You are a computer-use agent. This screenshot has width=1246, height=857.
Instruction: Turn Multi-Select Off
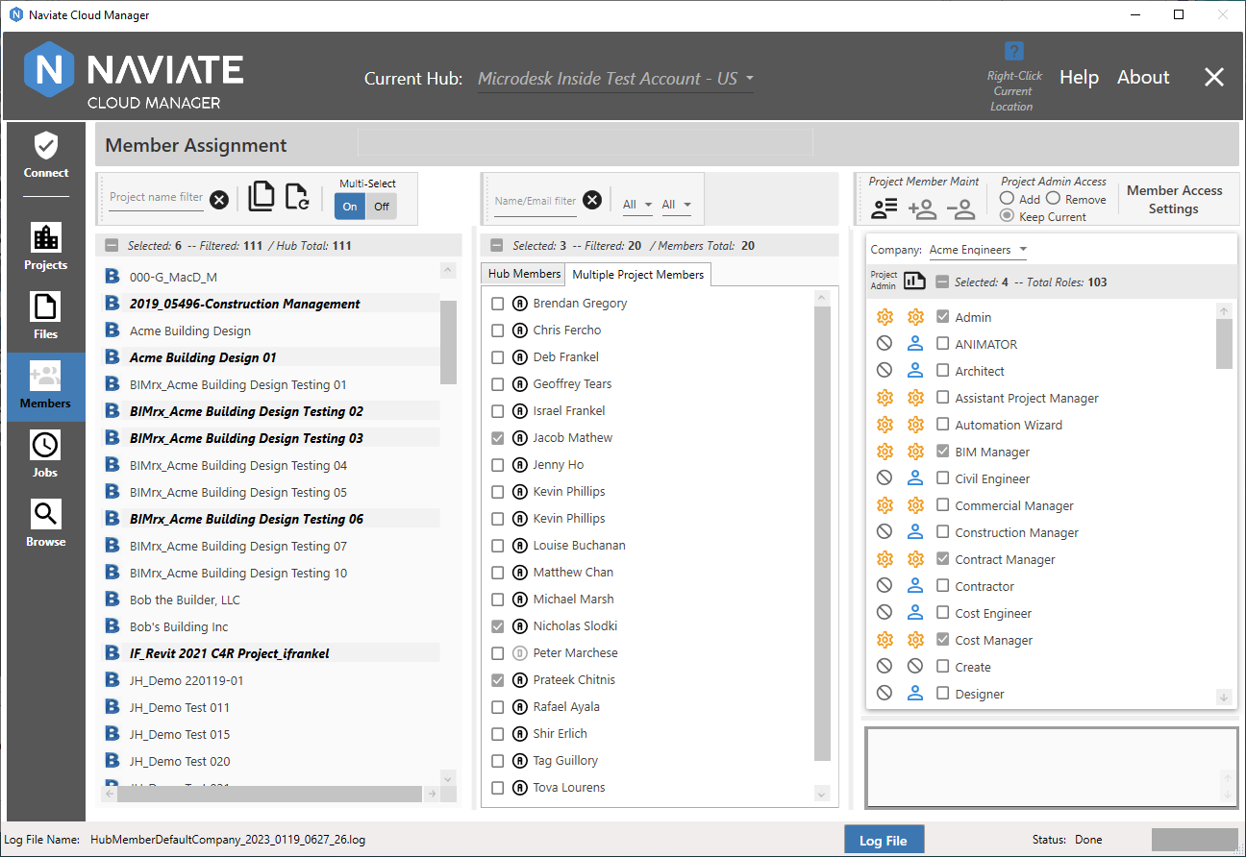click(x=382, y=207)
